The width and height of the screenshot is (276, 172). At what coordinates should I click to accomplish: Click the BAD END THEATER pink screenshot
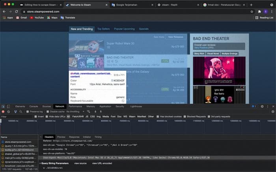coord(219,71)
